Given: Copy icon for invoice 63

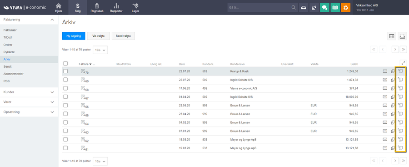Looking at the screenshot, I should (393, 131).
